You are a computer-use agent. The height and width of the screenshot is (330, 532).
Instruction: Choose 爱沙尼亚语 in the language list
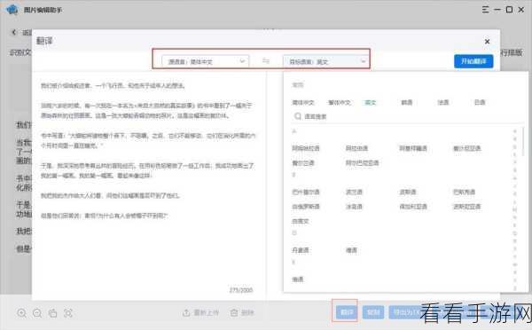coord(467,148)
